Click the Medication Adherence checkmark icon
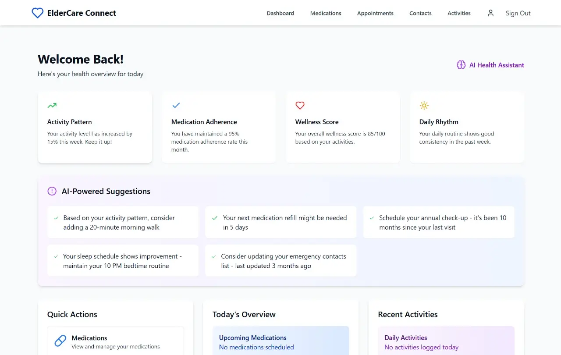 (x=176, y=105)
